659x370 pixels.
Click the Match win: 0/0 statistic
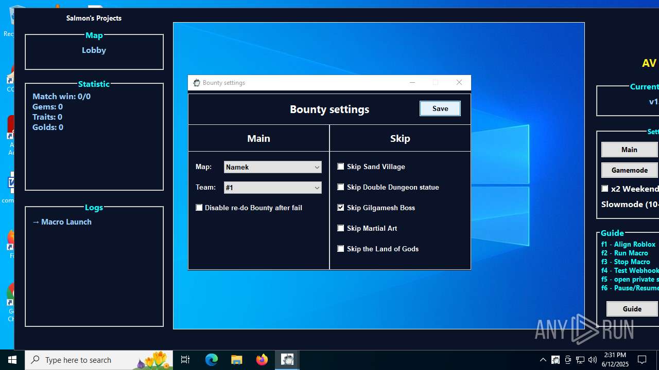tap(61, 96)
